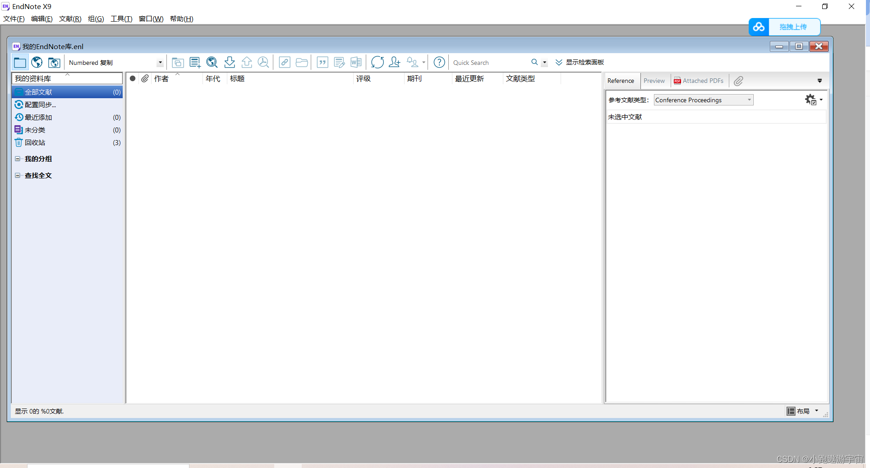The width and height of the screenshot is (870, 468).
Task: Sort by 文献类型 column header
Action: 532,78
